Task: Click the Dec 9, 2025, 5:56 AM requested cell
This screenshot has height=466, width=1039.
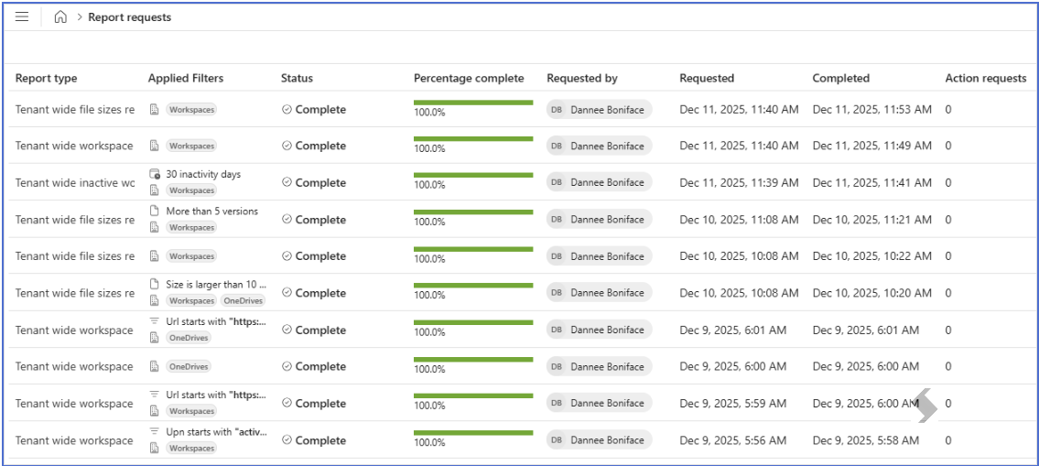Action: [733, 440]
